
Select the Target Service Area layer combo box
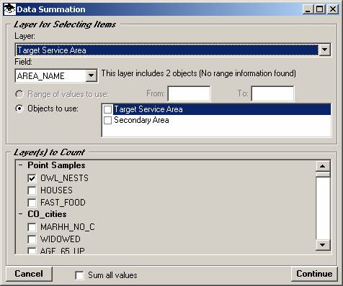click(x=173, y=50)
